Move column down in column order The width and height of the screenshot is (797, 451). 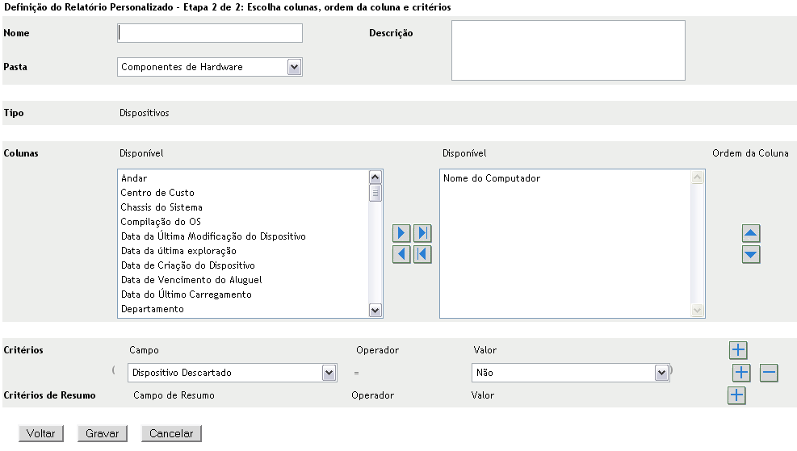tap(751, 255)
